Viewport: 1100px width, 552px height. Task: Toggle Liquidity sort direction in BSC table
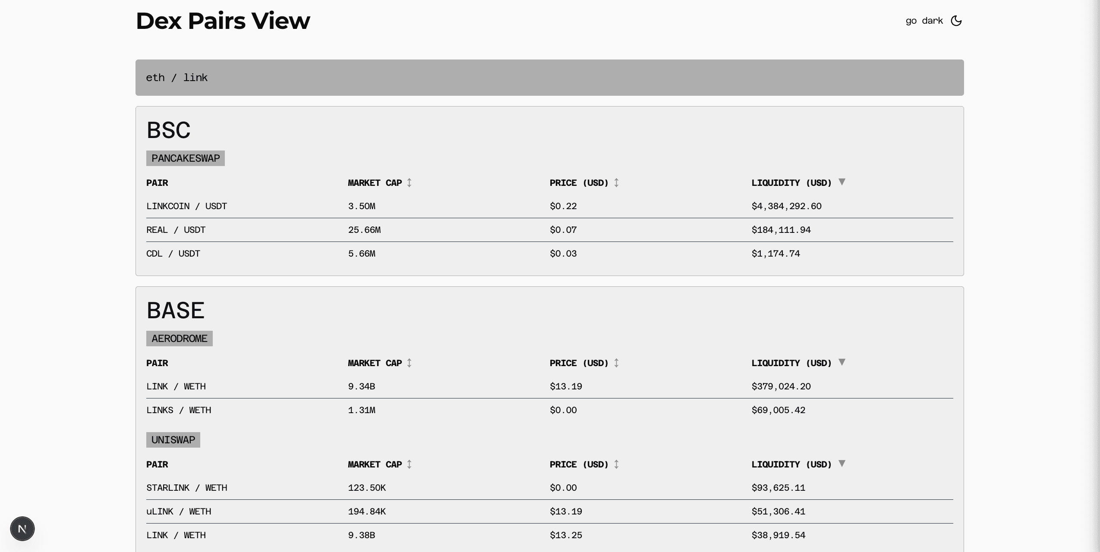coord(842,182)
